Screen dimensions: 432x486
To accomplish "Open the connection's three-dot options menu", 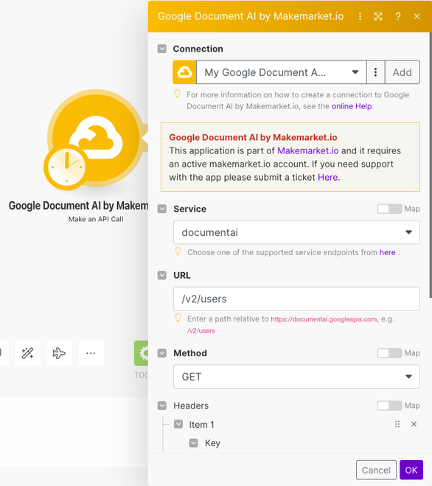I will click(375, 72).
